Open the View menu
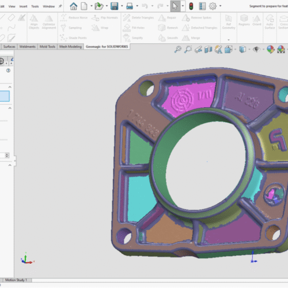The width and height of the screenshot is (288, 288). (12, 6)
